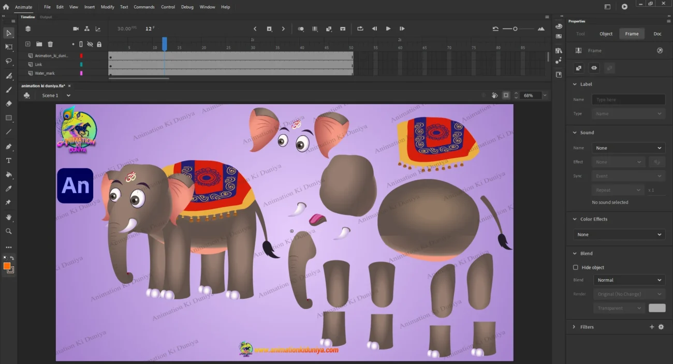Delete layer with trash icon

50,45
